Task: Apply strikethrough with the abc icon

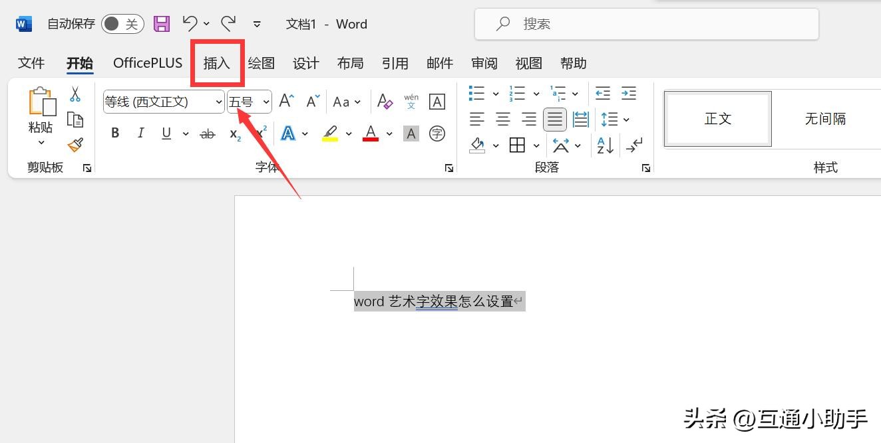Action: tap(208, 133)
